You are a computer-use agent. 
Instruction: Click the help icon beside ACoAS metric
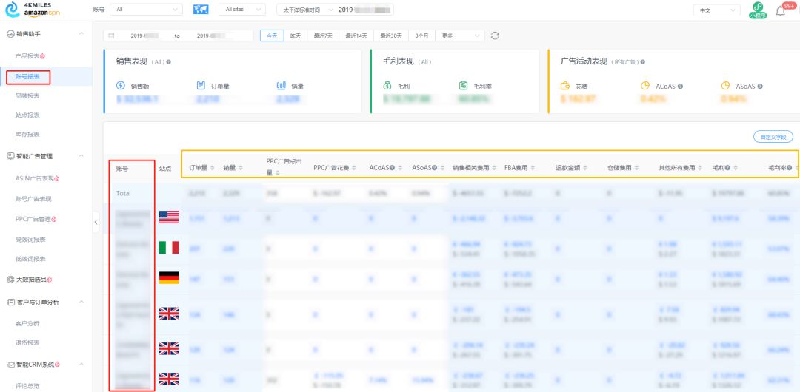point(680,86)
